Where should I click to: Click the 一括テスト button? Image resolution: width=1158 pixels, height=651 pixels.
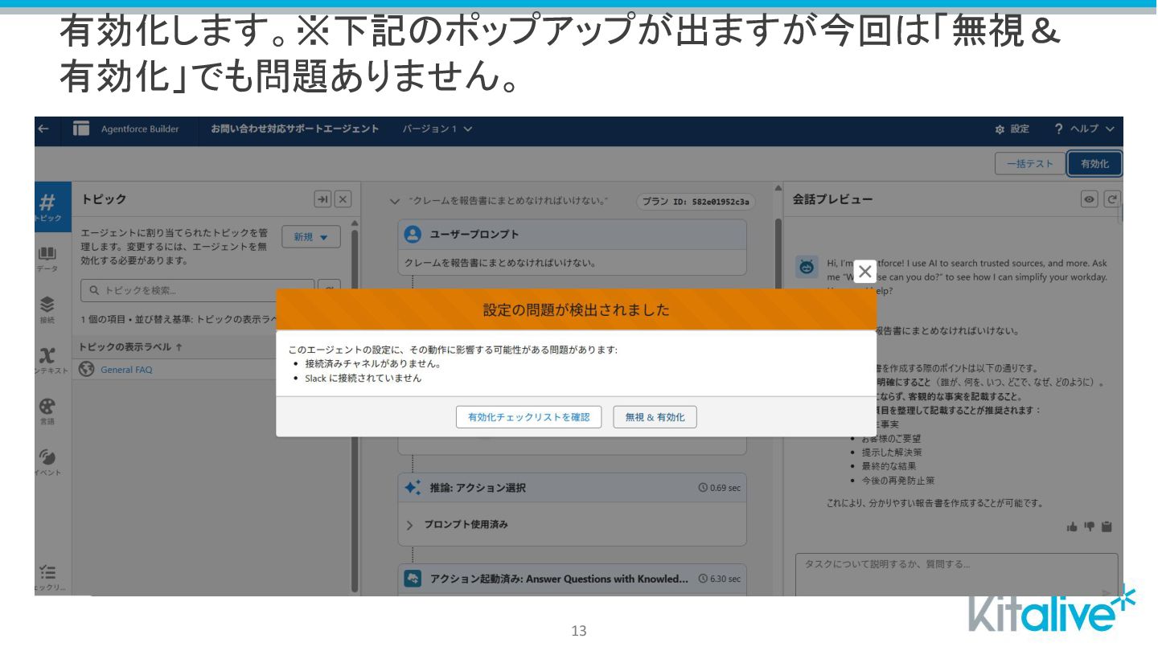pyautogui.click(x=1030, y=164)
